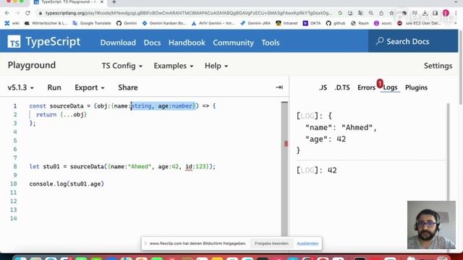Viewport: 463px width, 260px height.
Task: Click the TypeScript TS logo icon
Action: coord(14,42)
